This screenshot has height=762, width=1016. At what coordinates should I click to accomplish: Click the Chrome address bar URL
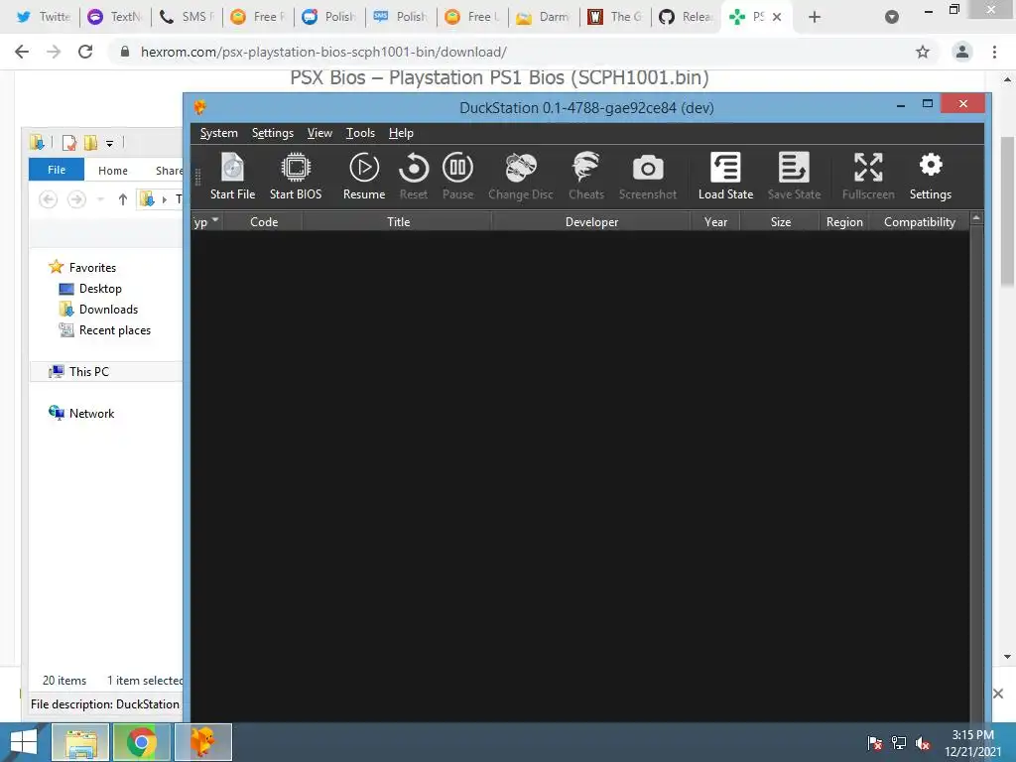[323, 52]
